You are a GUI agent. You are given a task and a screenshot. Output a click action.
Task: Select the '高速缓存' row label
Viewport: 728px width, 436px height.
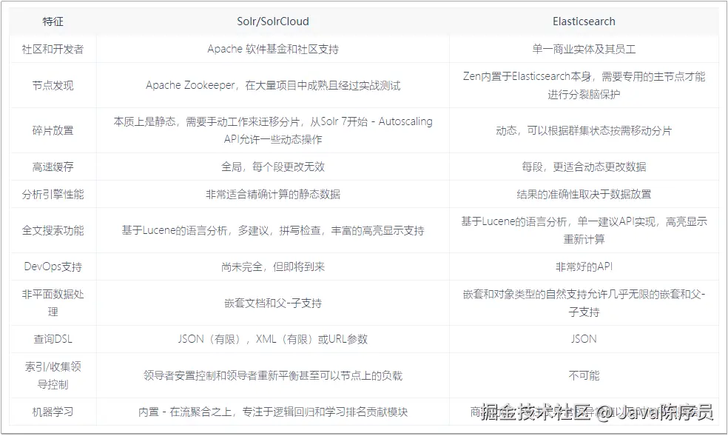(53, 167)
